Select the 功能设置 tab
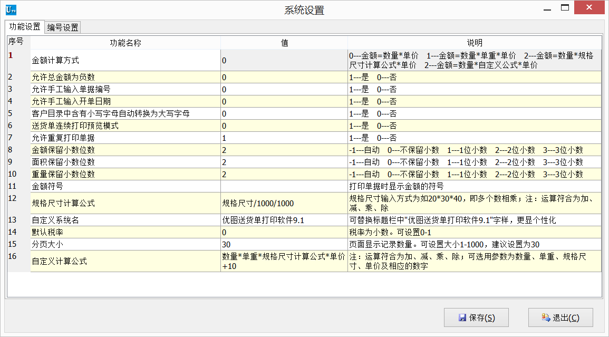The height and width of the screenshot is (337, 609). [25, 26]
